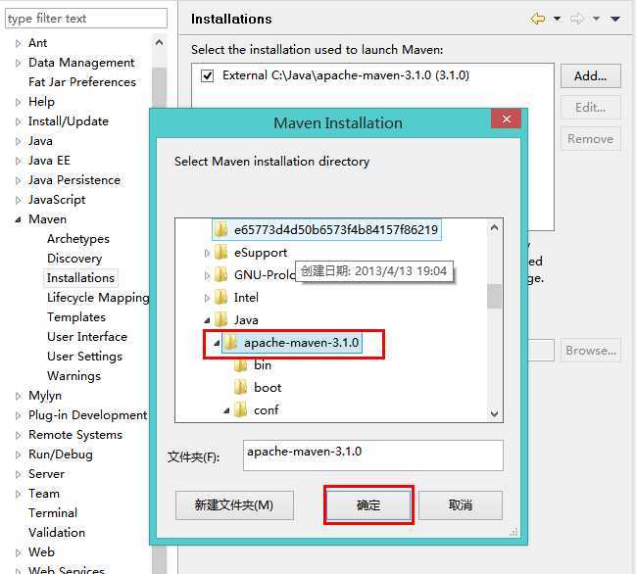The image size is (636, 574).
Task: Click the conf folder icon
Action: [x=241, y=410]
